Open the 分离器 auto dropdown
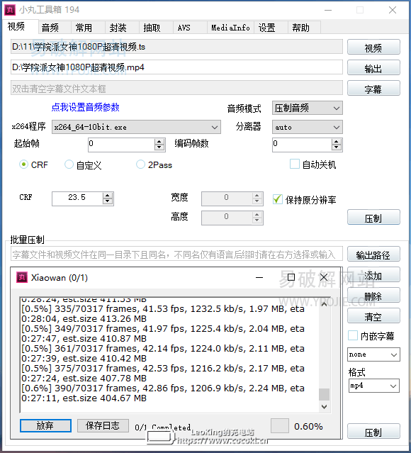 click(x=308, y=127)
